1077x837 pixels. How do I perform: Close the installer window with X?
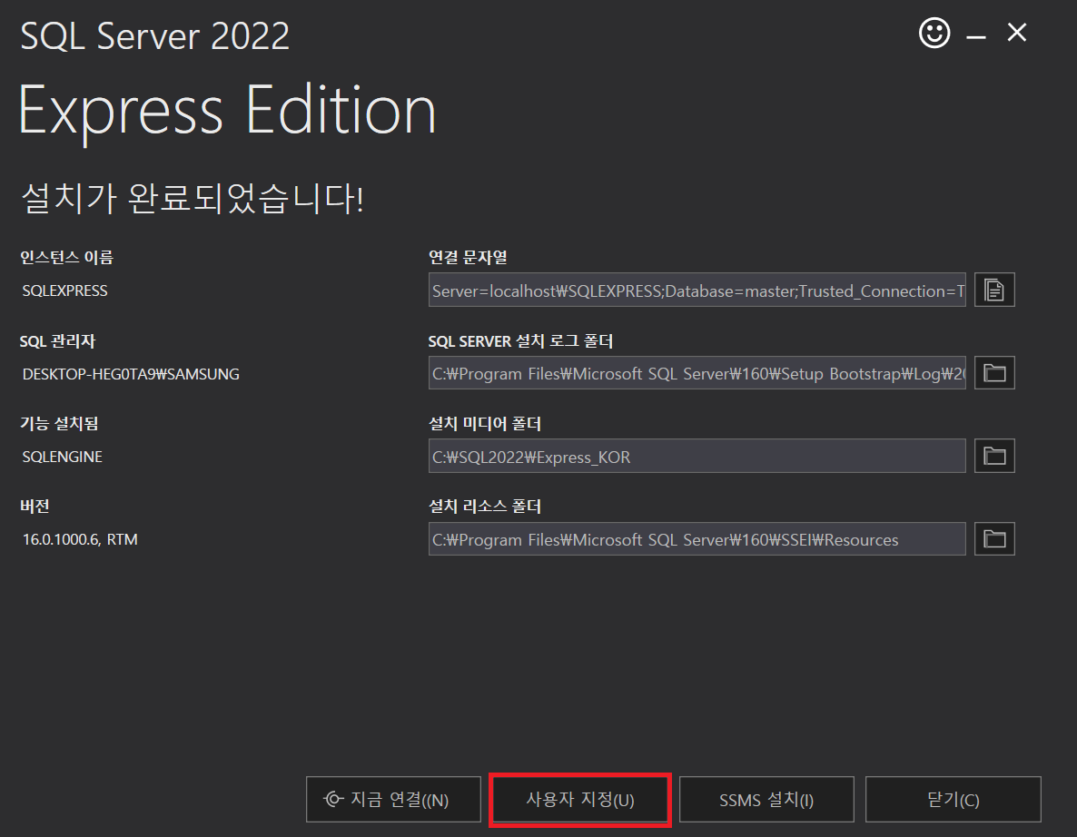tap(1017, 33)
